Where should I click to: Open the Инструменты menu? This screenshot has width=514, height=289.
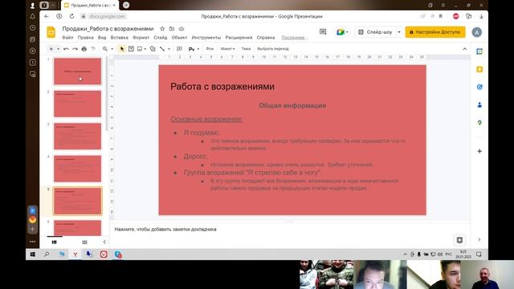[206, 38]
